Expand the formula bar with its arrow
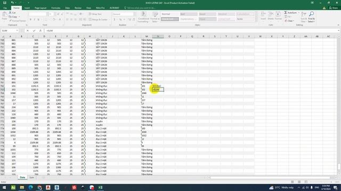Viewport: 341px width, 191px height. pyautogui.click(x=339, y=31)
